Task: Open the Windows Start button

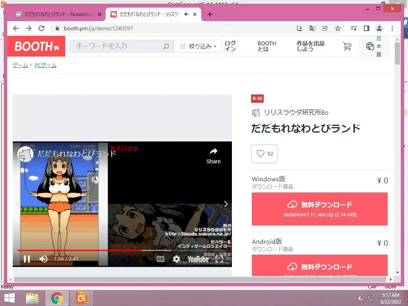Action: [10, 298]
